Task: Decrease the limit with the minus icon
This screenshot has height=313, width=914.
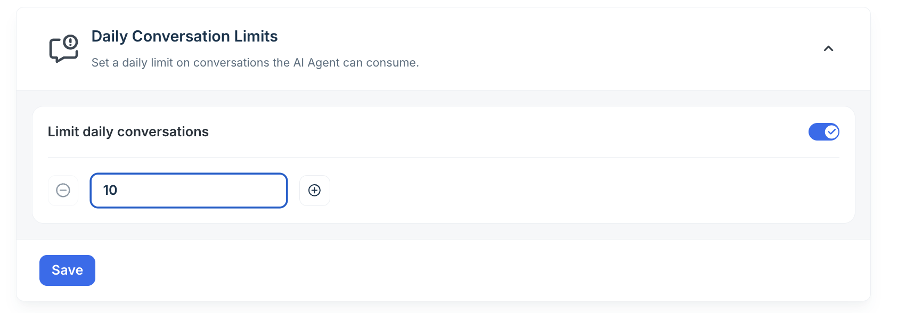Action: (x=63, y=190)
